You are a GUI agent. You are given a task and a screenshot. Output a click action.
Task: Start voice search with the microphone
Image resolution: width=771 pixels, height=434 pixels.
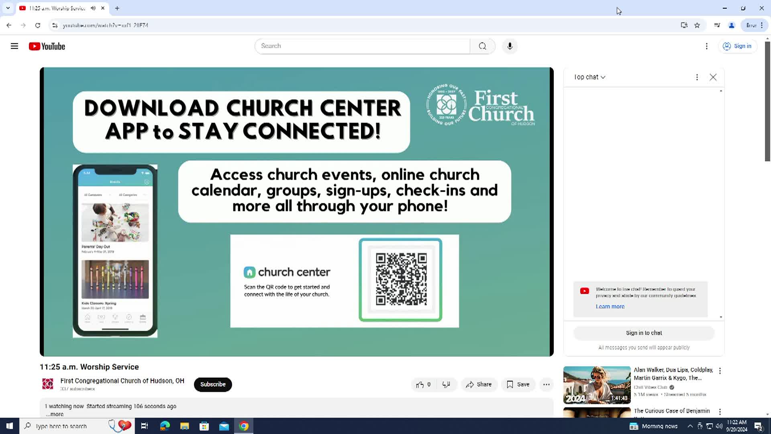tap(510, 46)
